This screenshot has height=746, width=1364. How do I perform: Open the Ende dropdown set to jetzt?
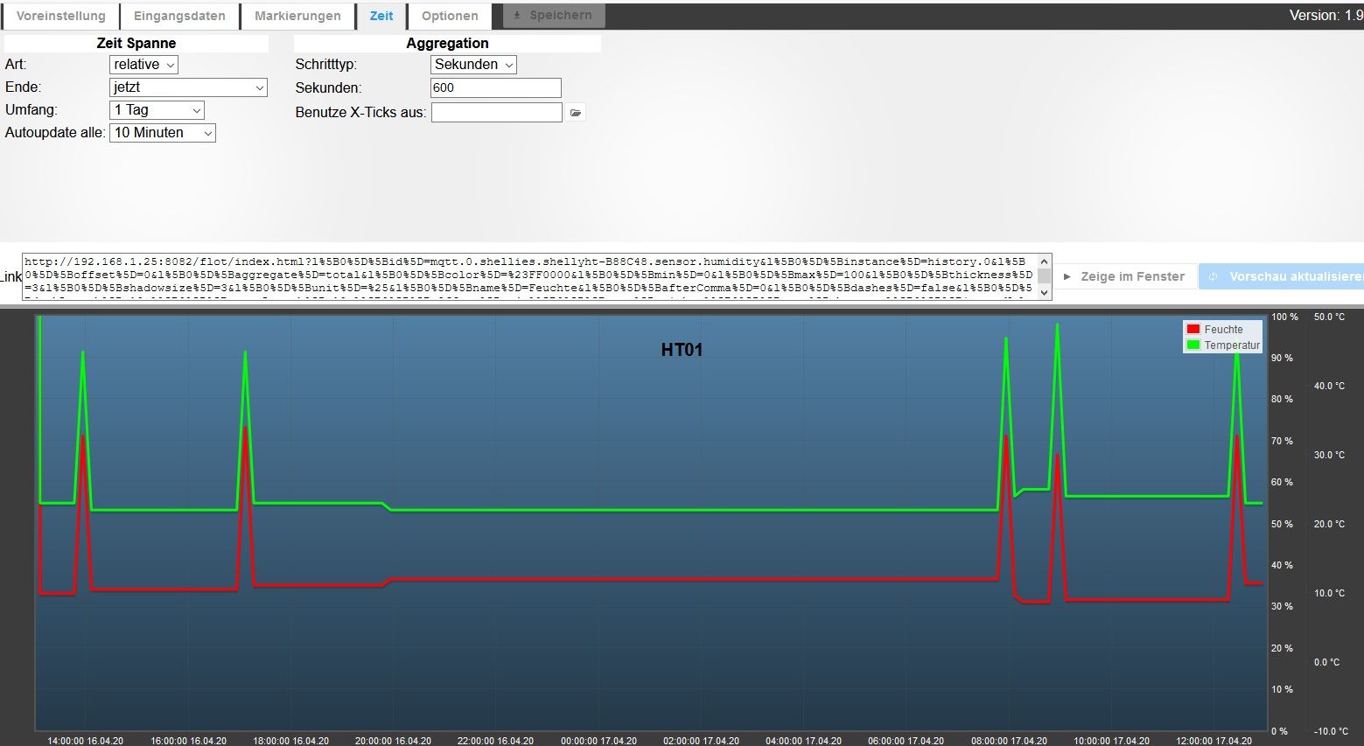(x=188, y=87)
